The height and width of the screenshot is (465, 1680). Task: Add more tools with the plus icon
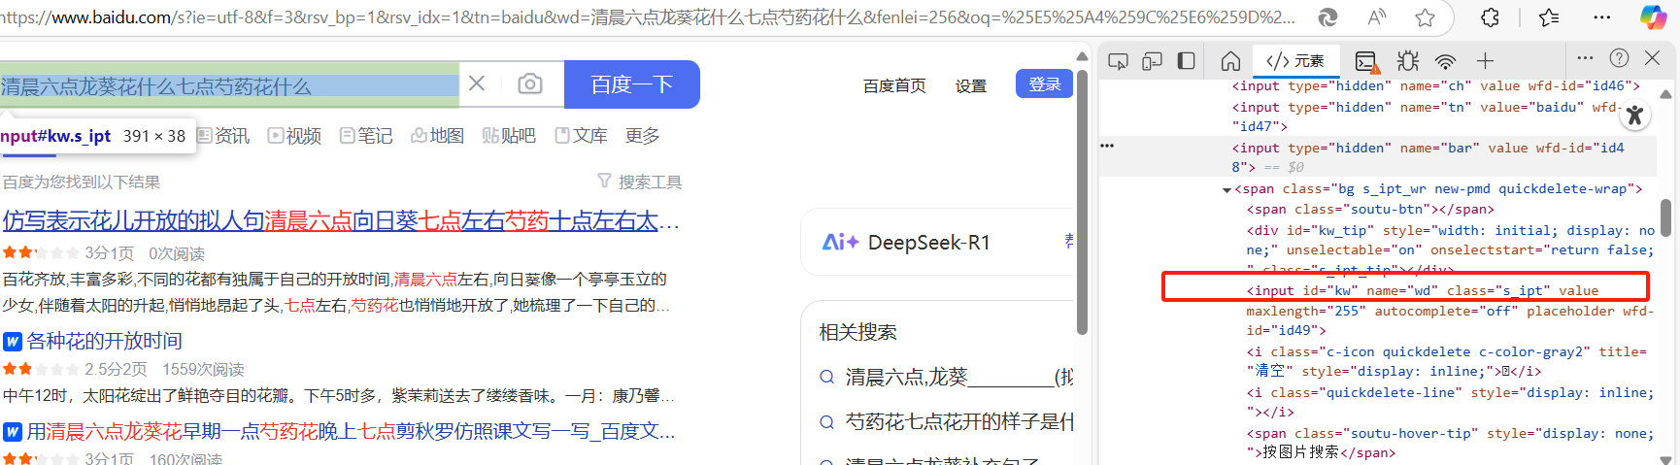[1485, 61]
